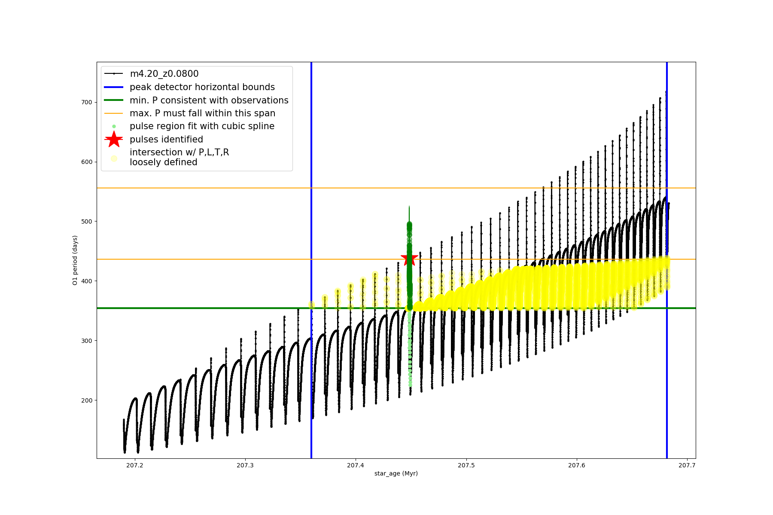
Task: Select 'pulse region fit with cubic spline' label
Action: (202, 126)
